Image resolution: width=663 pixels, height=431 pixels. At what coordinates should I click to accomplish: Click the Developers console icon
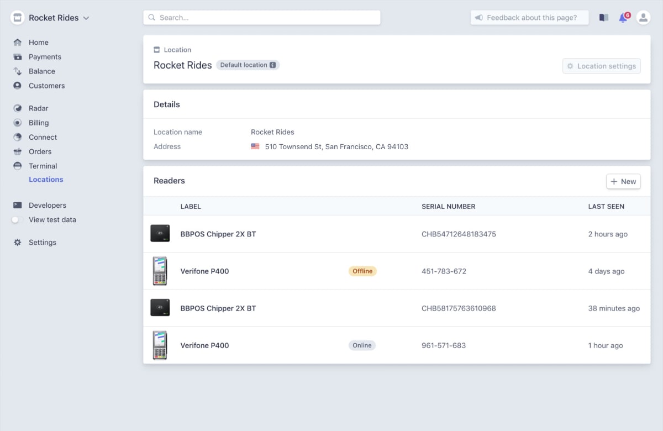[x=18, y=205]
